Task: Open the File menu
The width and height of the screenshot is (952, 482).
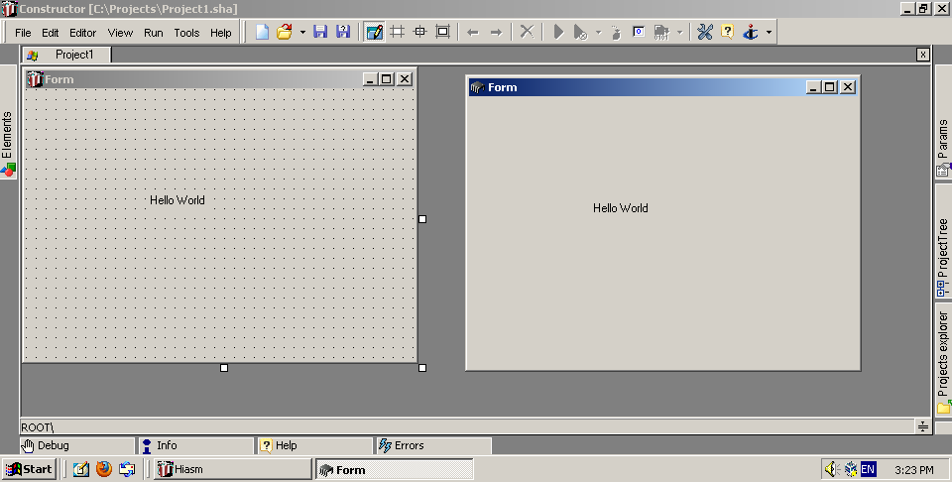Action: point(23,33)
